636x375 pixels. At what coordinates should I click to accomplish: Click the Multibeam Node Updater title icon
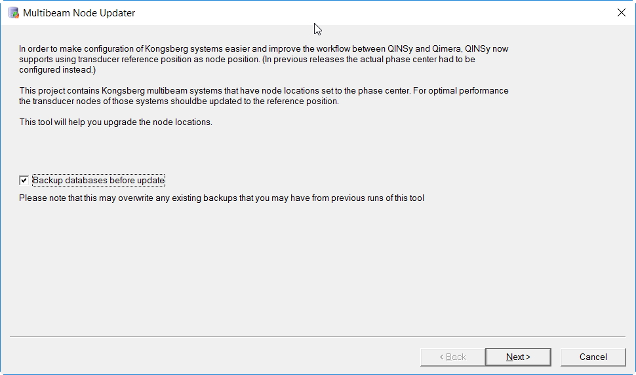13,13
